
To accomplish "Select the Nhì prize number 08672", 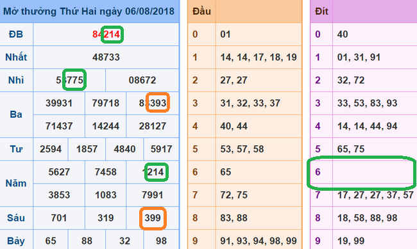I will pyautogui.click(x=142, y=80).
